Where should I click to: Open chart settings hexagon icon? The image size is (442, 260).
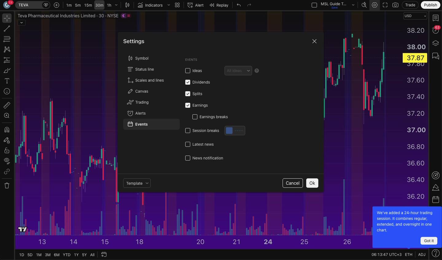(374, 5)
